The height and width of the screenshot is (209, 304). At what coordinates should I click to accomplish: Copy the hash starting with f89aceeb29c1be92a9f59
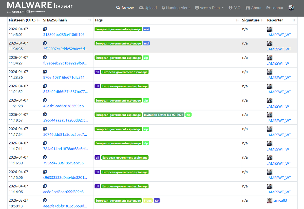point(45,57)
